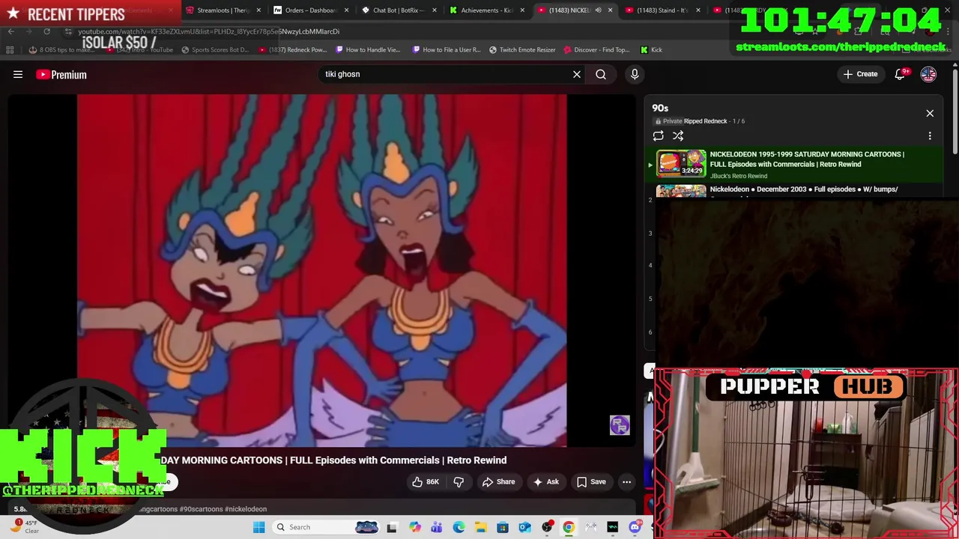Mute the Nickelodeon tab audio icon

click(x=598, y=10)
